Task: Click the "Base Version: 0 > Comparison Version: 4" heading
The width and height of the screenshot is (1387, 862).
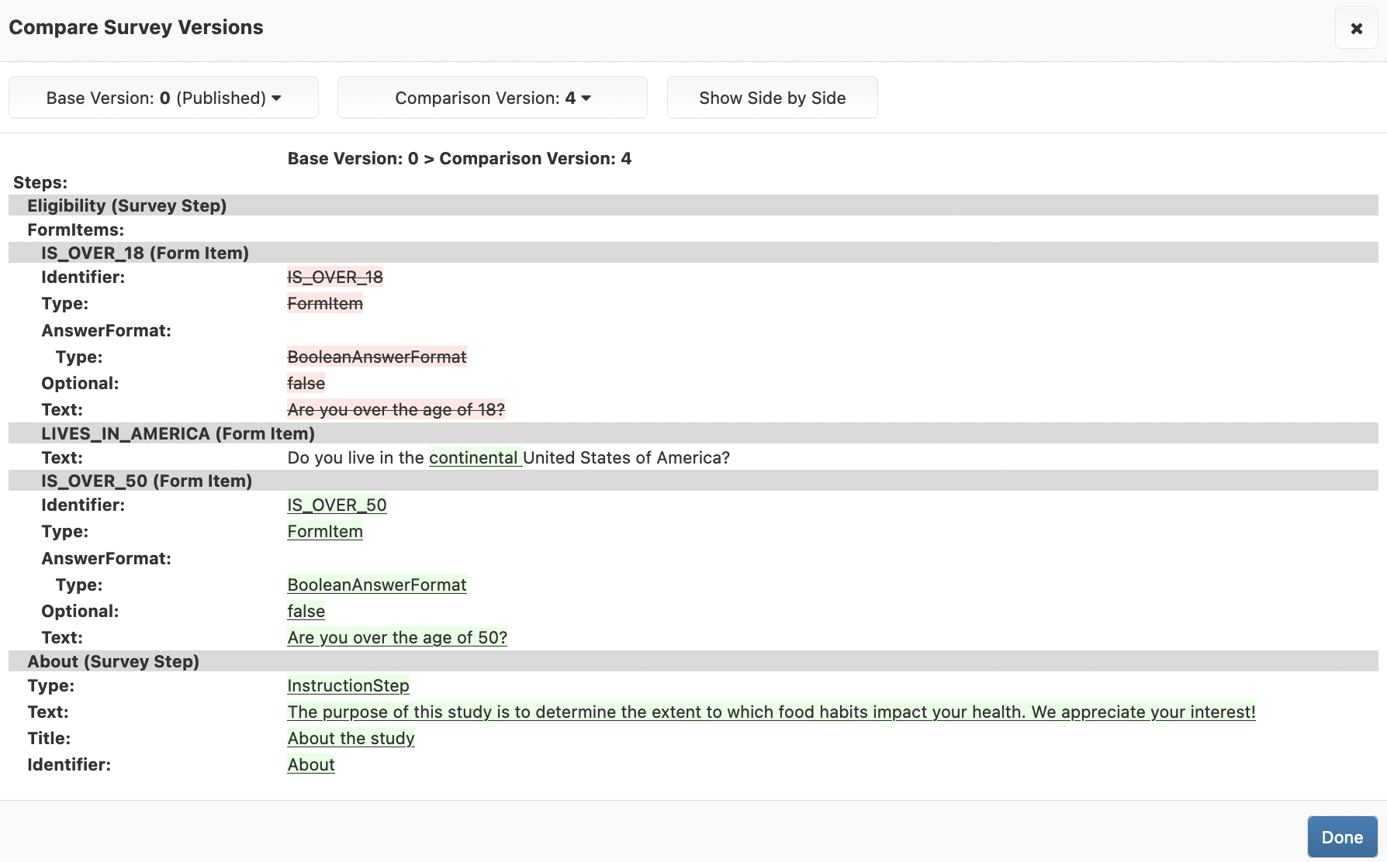Action: point(459,158)
